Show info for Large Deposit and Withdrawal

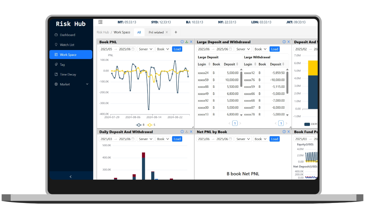point(284,42)
